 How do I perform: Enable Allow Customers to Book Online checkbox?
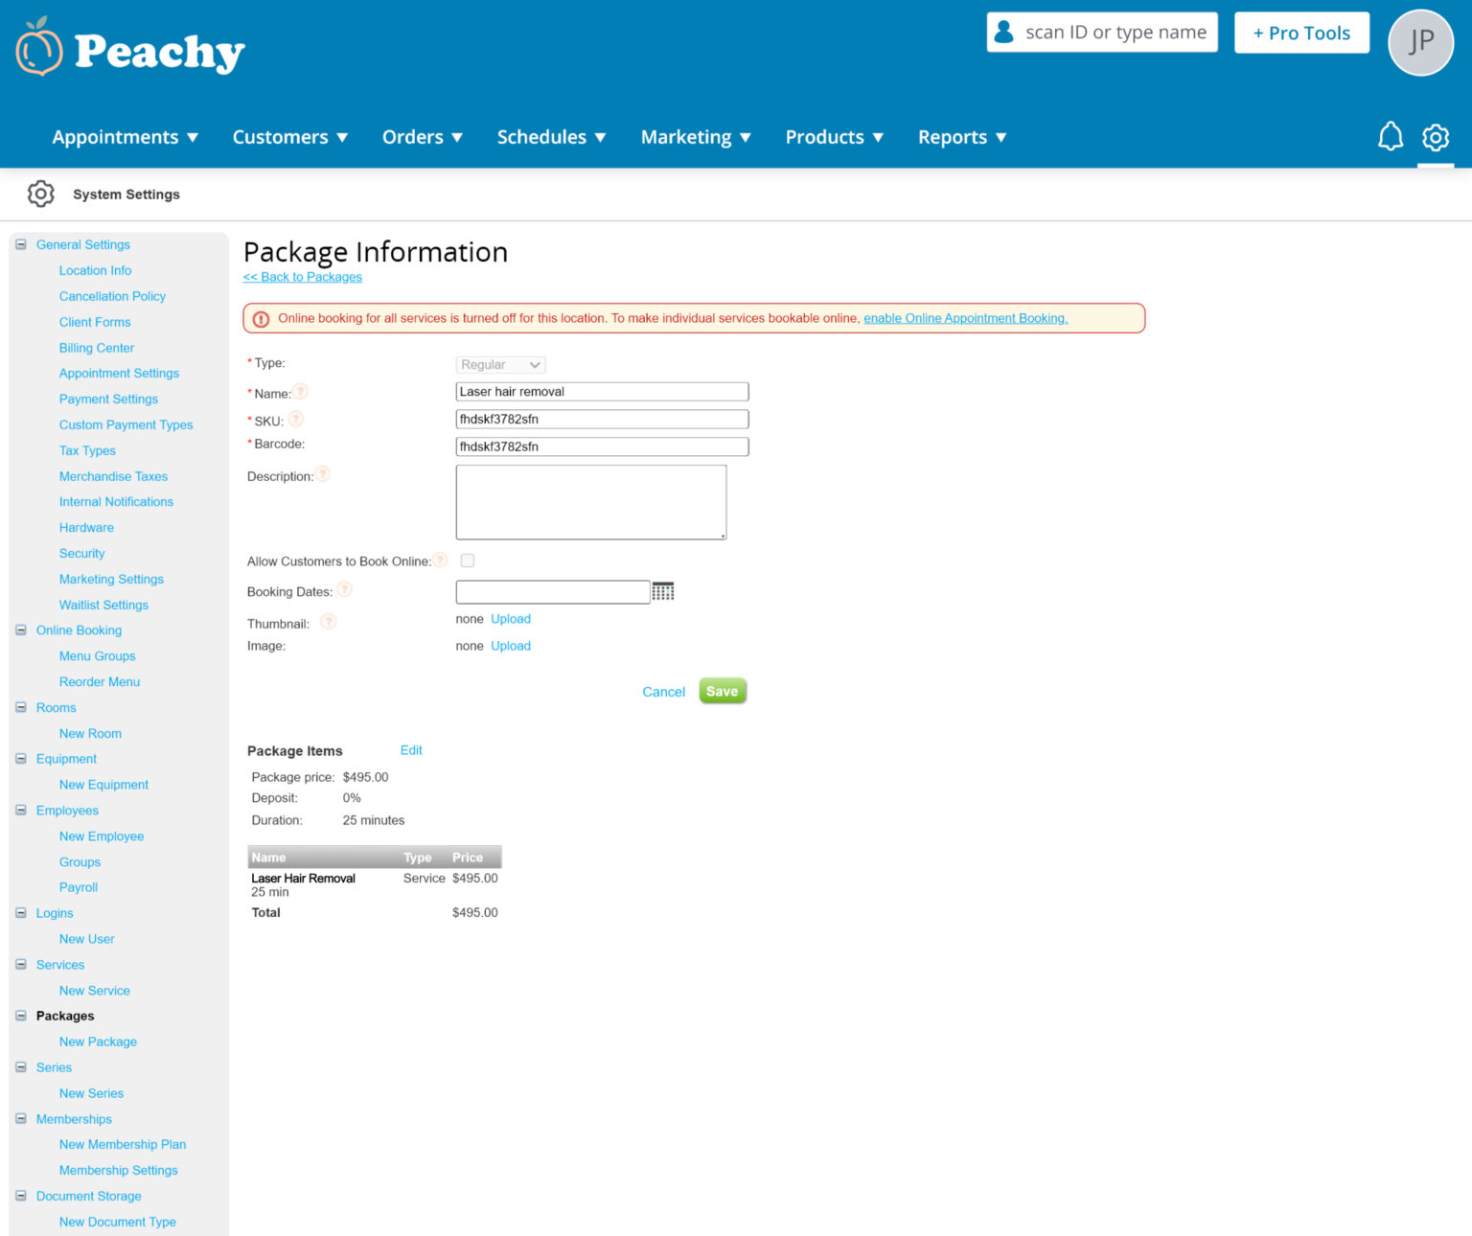click(x=468, y=561)
